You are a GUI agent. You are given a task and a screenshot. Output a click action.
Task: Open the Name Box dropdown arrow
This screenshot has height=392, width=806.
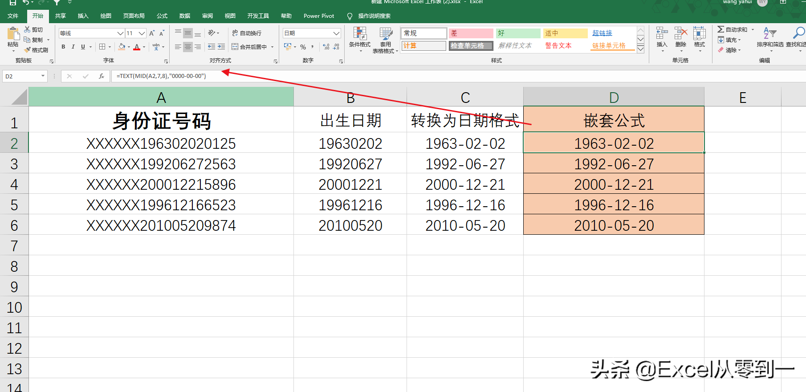coord(43,76)
